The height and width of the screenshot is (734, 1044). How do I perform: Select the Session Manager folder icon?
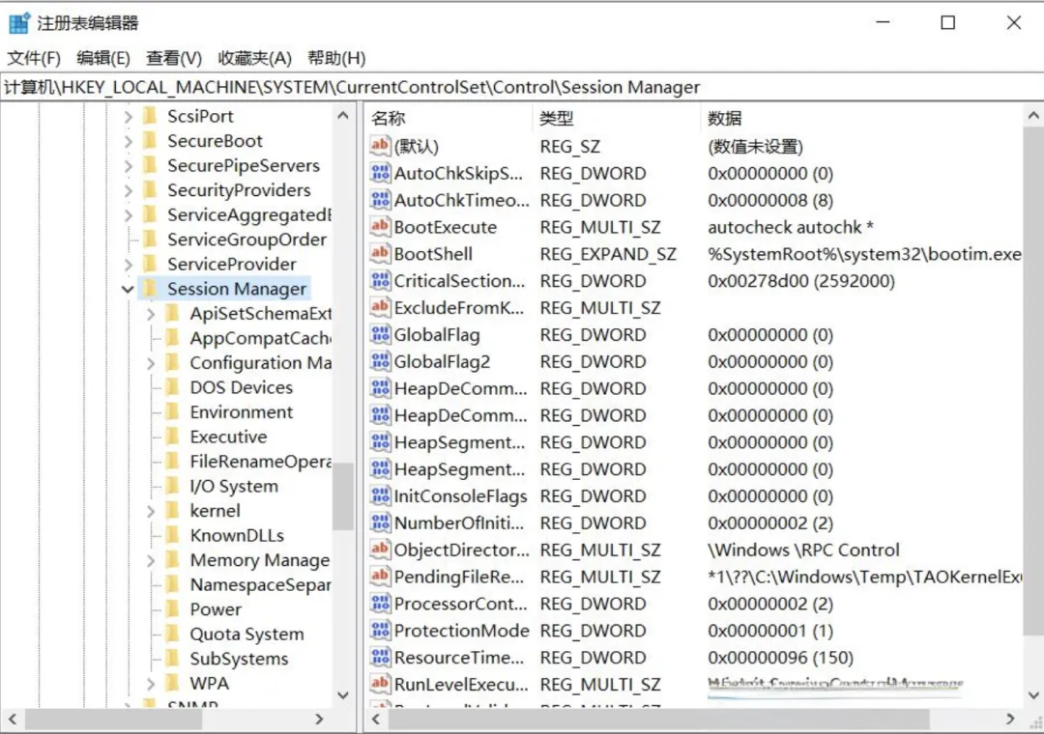151,289
